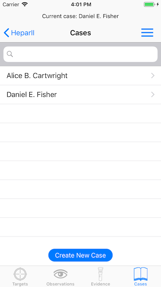Open the Daniel E. Fisher case
The image size is (161, 287).
81,94
